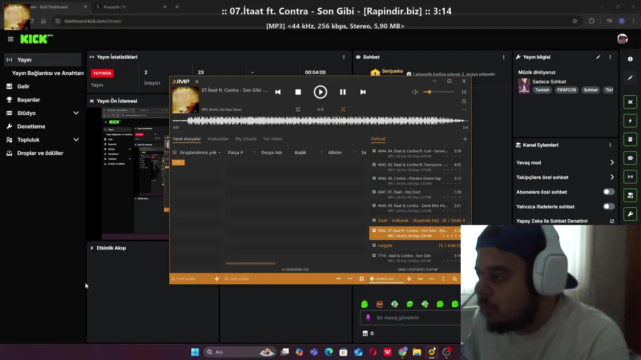Open AIMP scheduler clock icon

coord(464,101)
